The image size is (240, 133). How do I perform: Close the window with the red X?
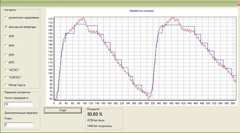coord(239,3)
